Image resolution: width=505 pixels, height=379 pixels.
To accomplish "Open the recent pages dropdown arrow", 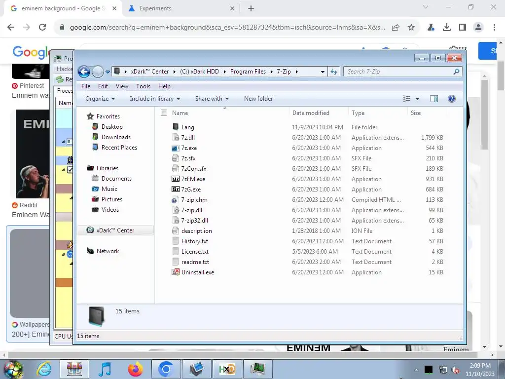I will pos(108,72).
